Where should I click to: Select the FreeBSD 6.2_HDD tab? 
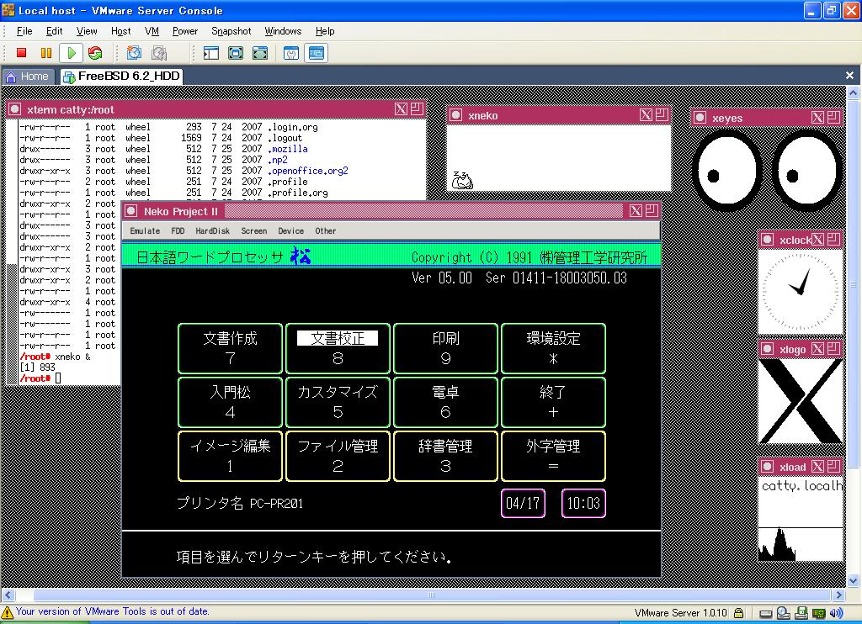point(122,77)
